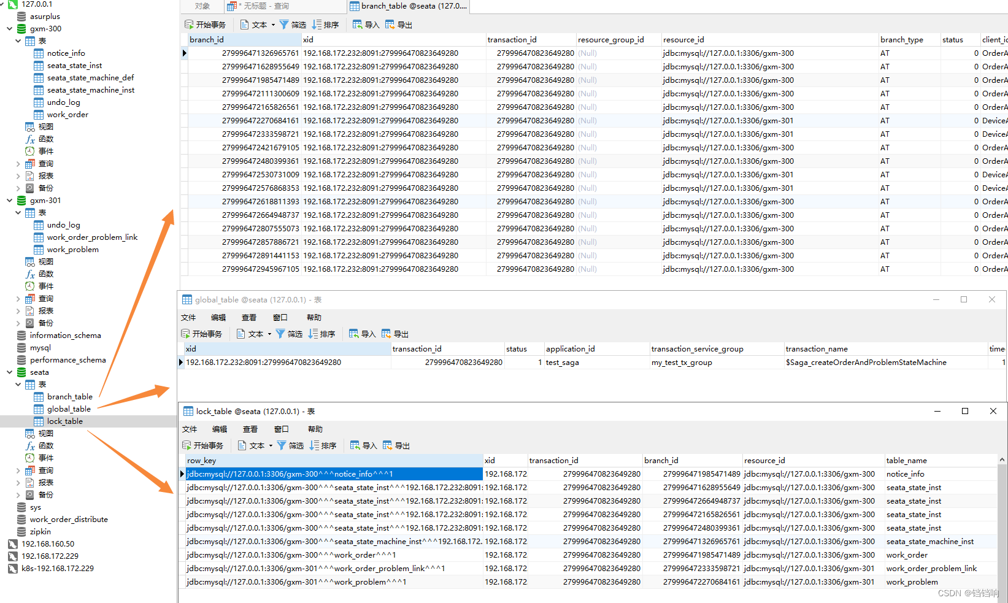This screenshot has height=603, width=1008.
Task: Click the mysql database icon
Action: point(21,348)
